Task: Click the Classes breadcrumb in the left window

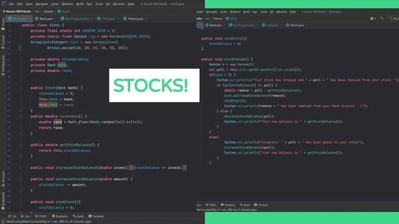Action: (x=49, y=11)
